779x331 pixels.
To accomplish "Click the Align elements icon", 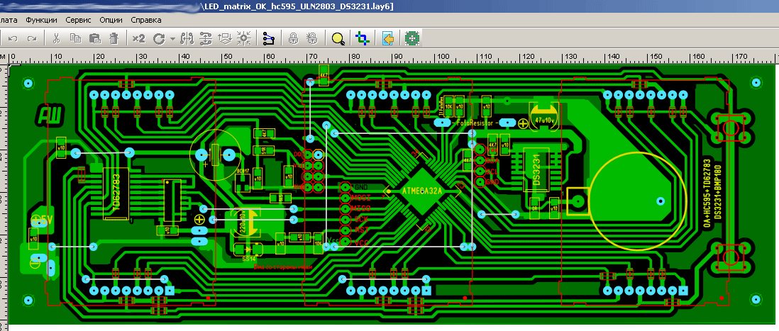I will [x=225, y=38].
